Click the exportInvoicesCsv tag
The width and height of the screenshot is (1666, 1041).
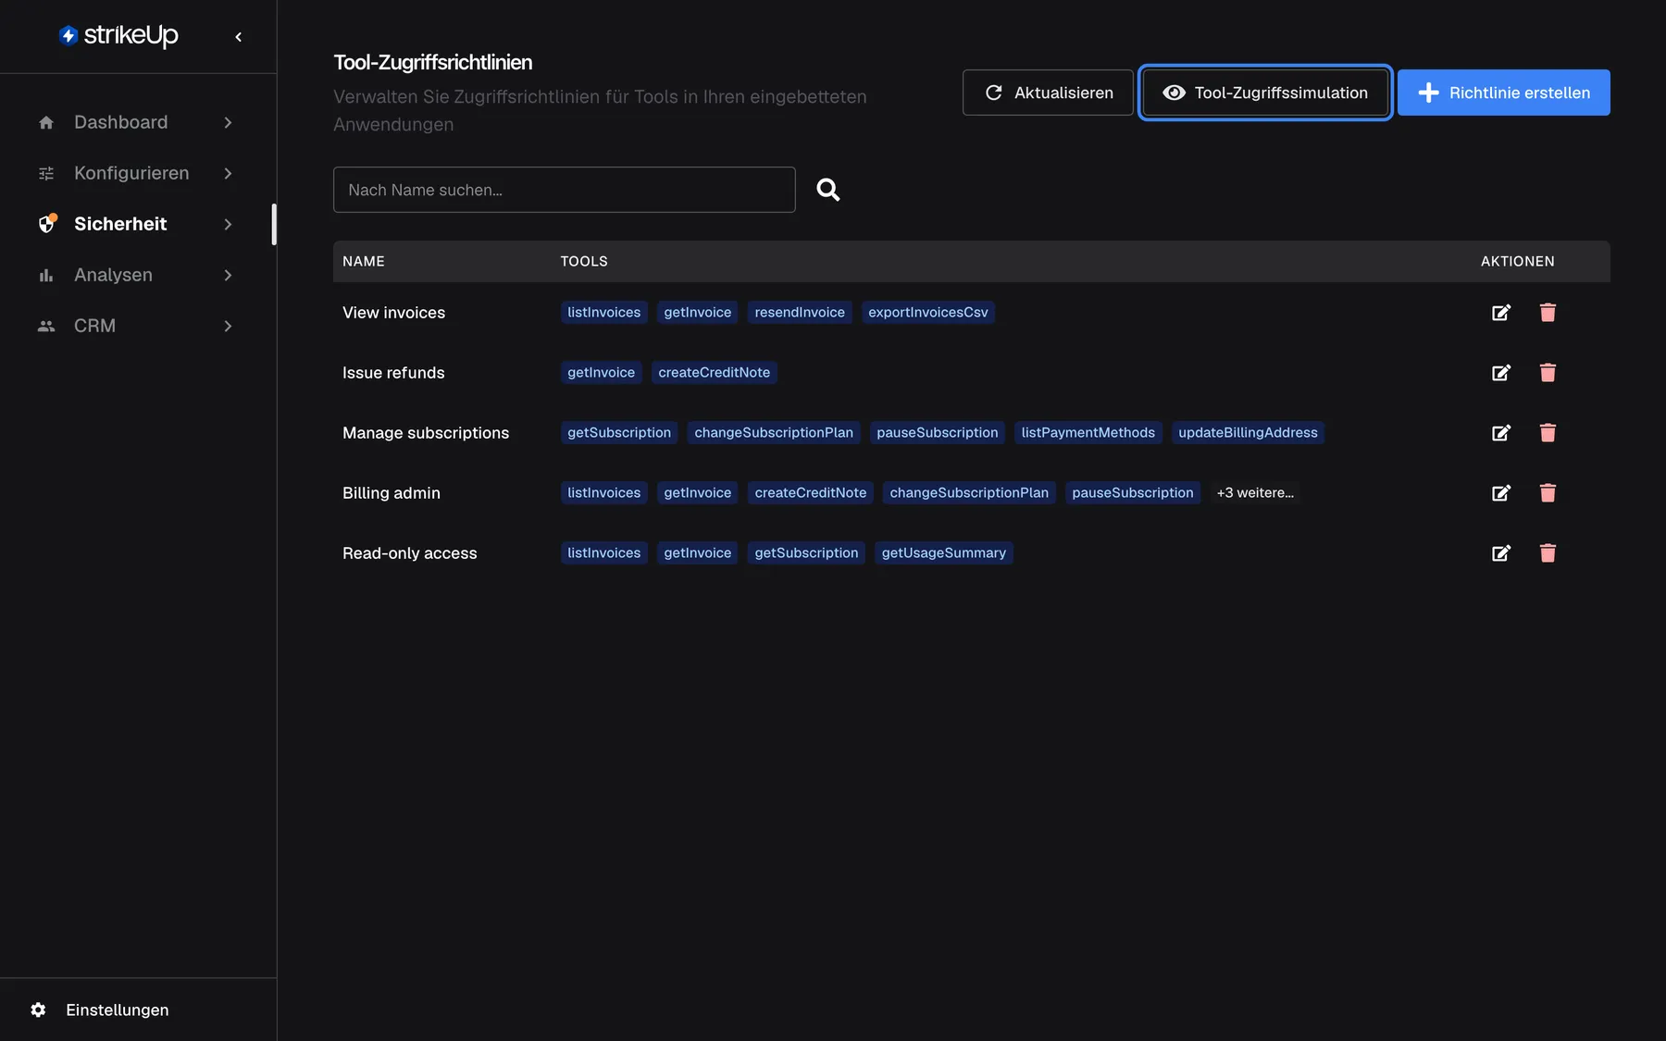(928, 313)
